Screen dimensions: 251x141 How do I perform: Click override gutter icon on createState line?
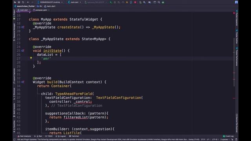coord(23,27)
